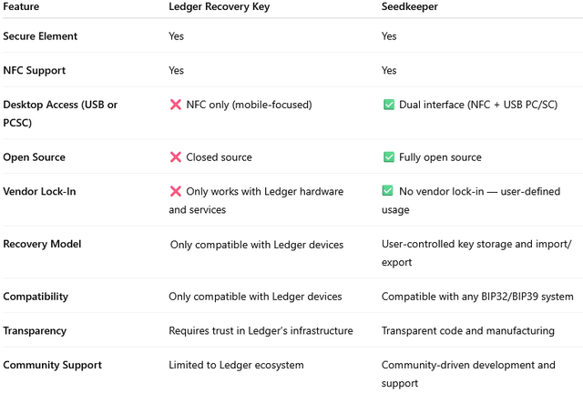Viewport: 583px width, 393px height.
Task: Click the Compatibility row label
Action: (36, 297)
